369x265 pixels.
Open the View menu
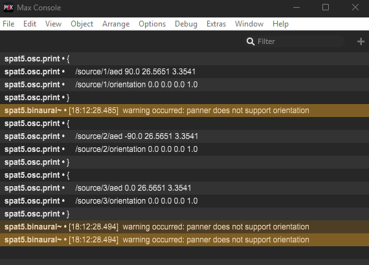coord(54,24)
